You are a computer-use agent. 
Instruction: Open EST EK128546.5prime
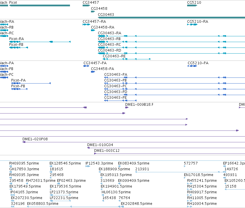coord(65,163)
